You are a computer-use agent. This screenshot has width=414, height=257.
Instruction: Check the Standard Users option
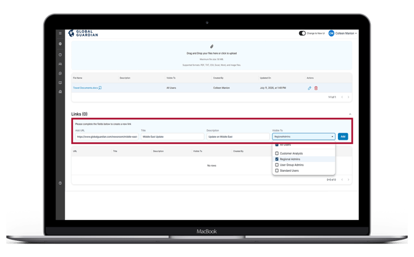[x=277, y=171]
